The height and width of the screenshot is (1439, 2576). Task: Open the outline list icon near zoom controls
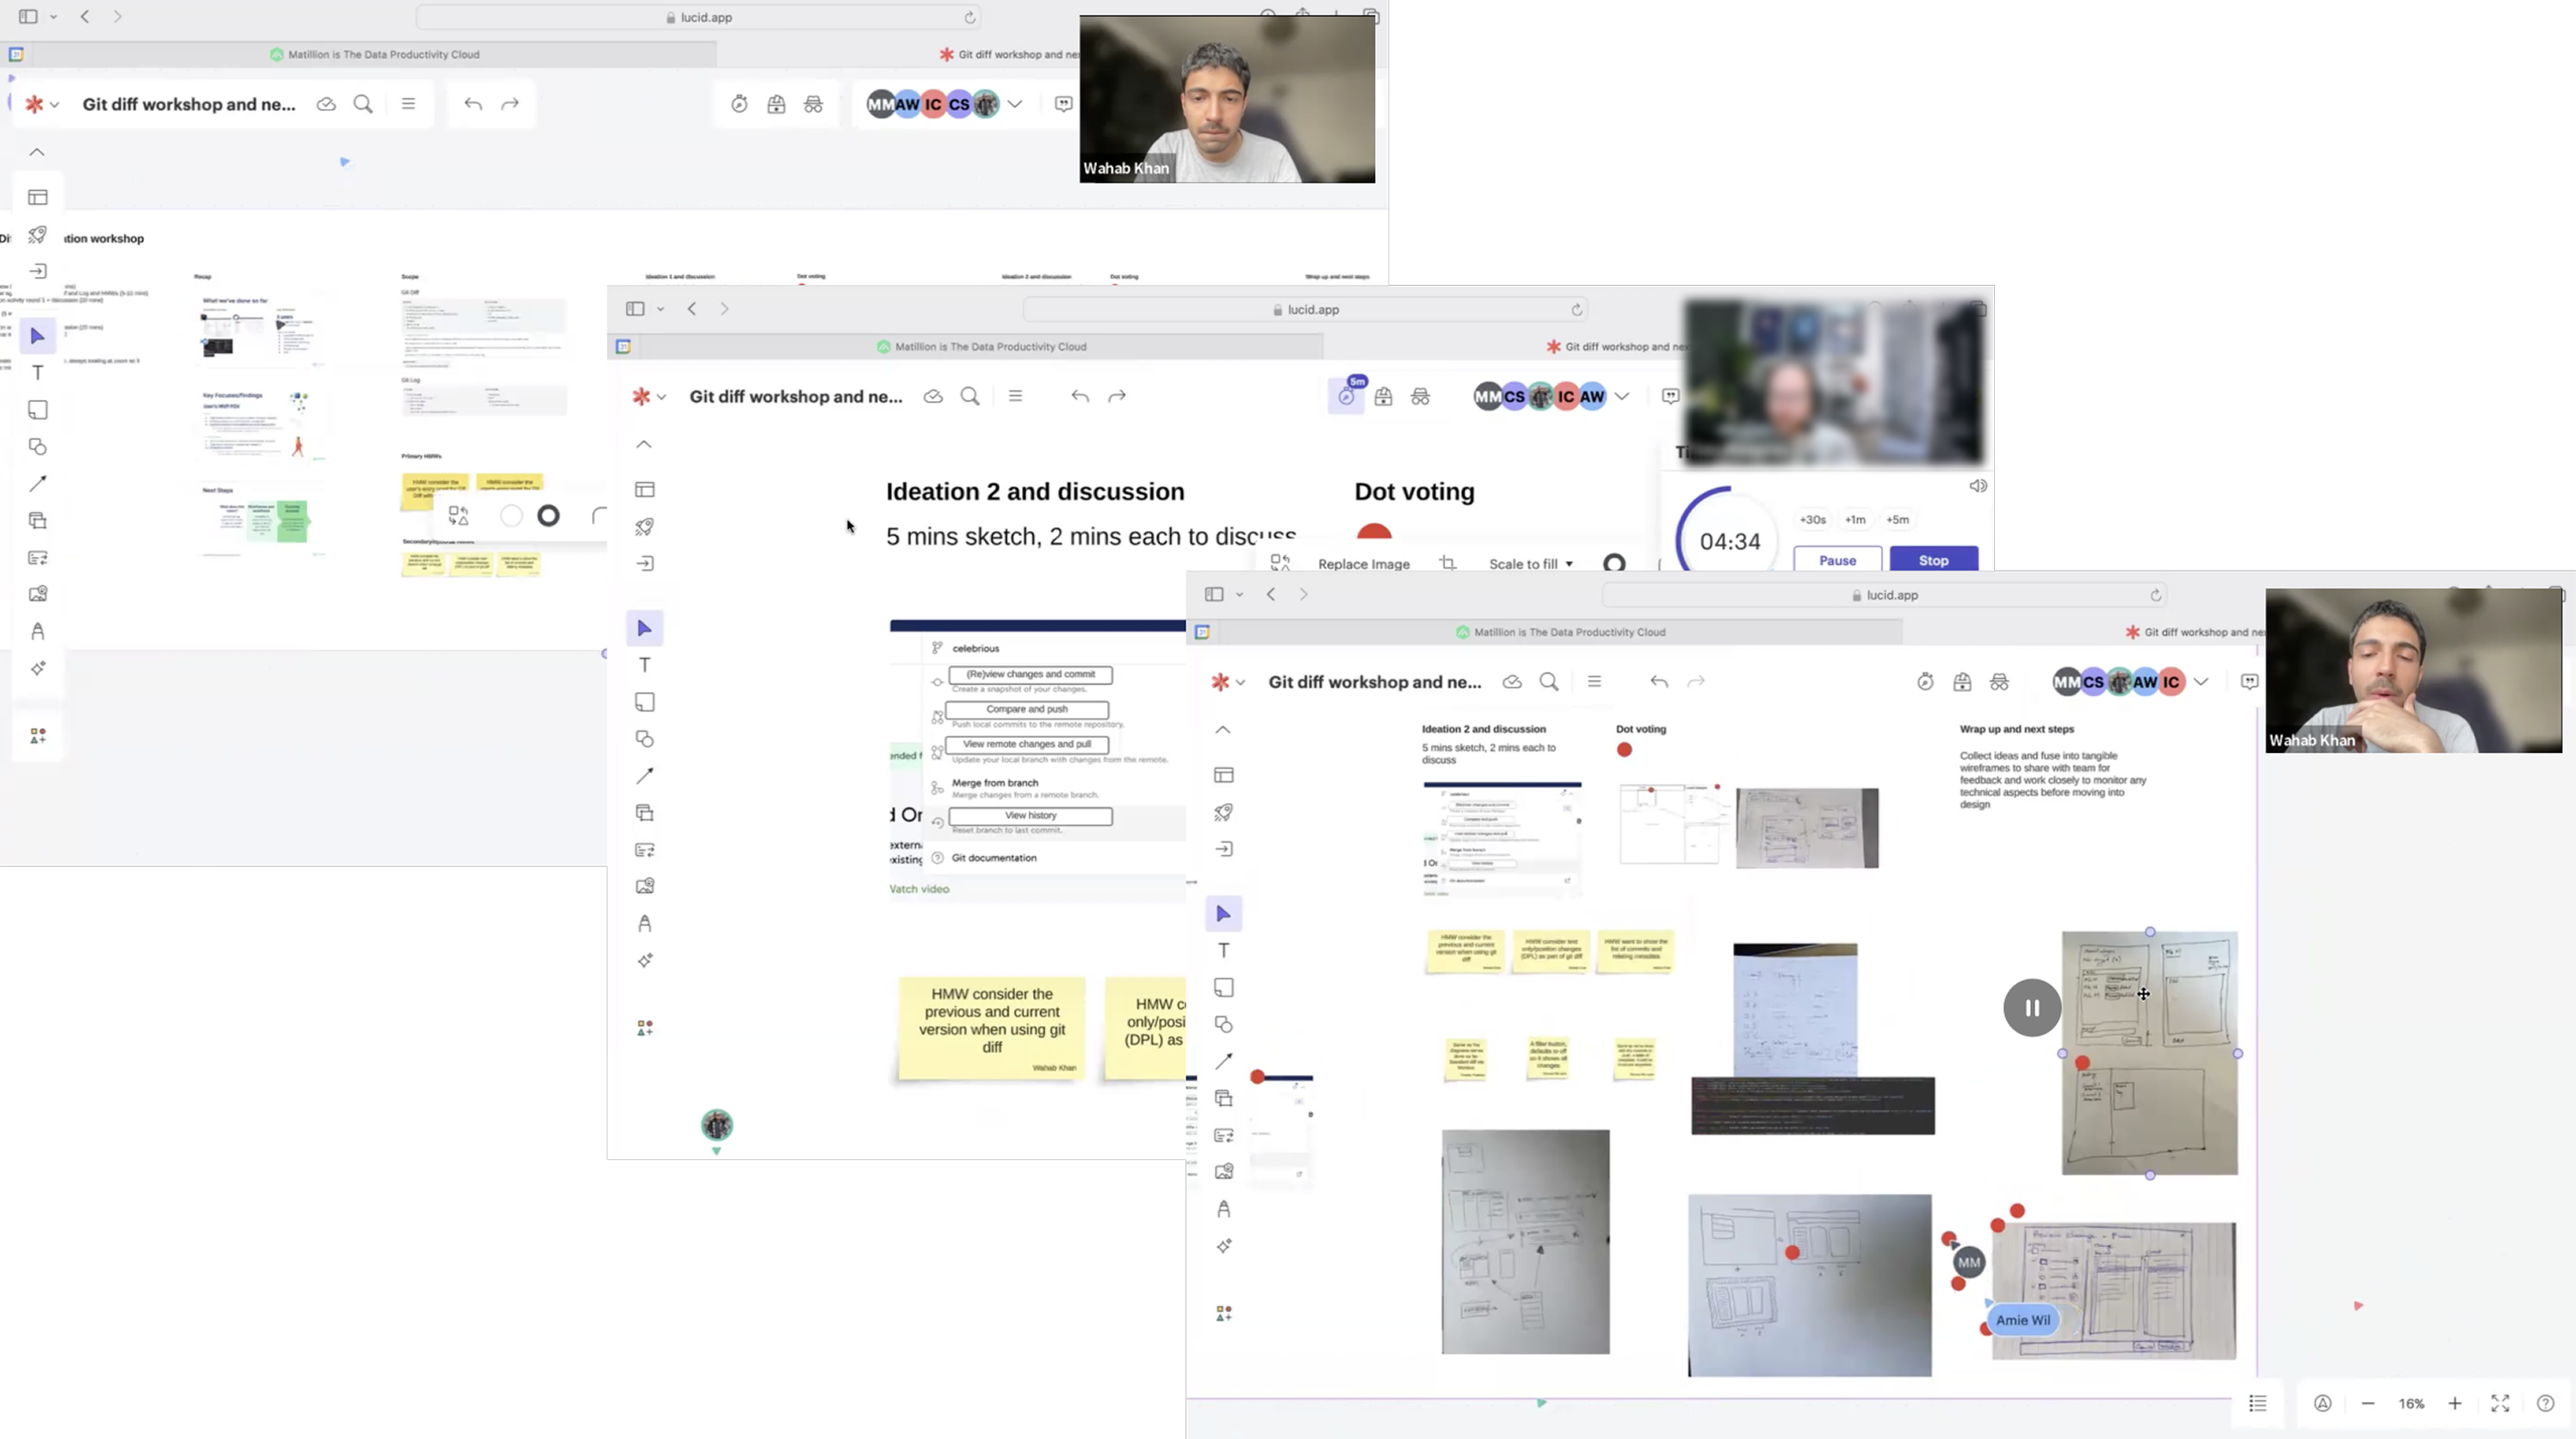(2258, 1403)
